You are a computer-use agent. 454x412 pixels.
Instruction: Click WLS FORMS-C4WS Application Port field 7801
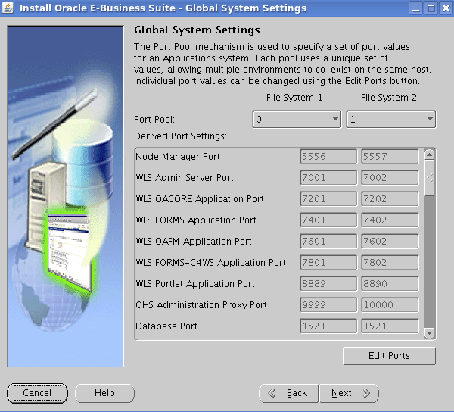(x=328, y=263)
